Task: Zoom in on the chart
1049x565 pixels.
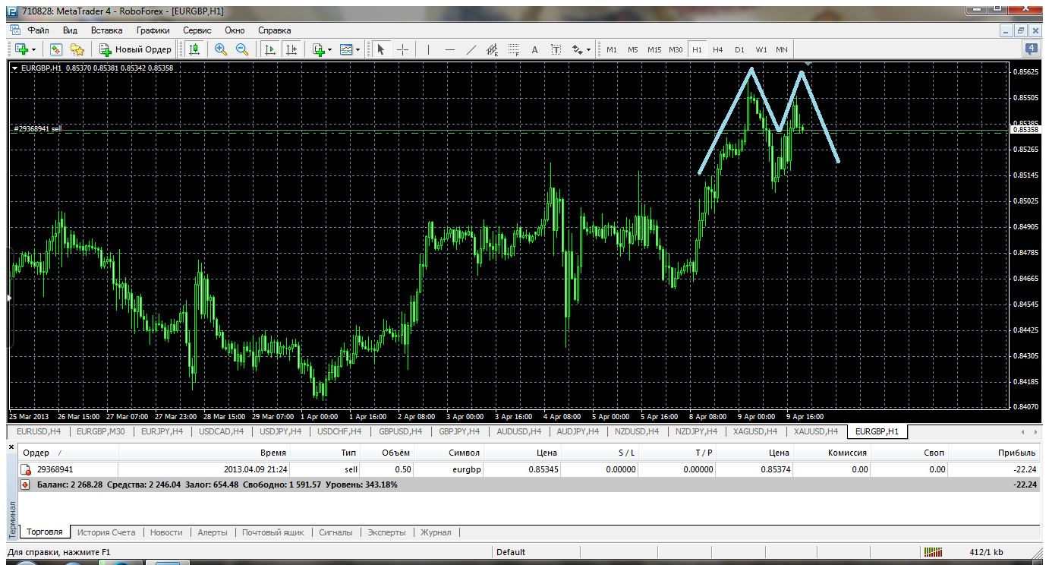Action: click(221, 49)
